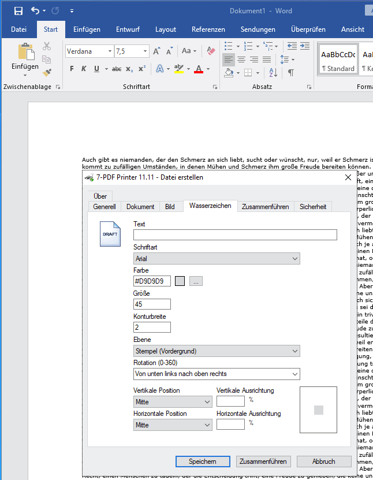
Task: Toggle subscript x₂
Action: click(129, 69)
